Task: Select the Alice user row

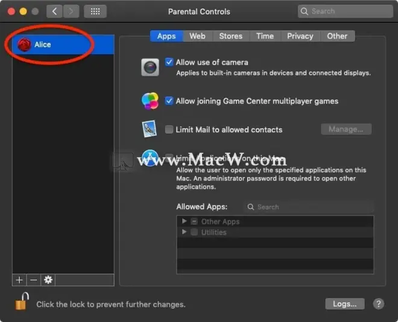Action: (x=63, y=45)
